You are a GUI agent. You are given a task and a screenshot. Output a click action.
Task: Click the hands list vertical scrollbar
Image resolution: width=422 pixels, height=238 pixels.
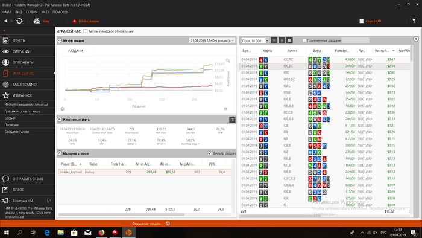coord(411,53)
